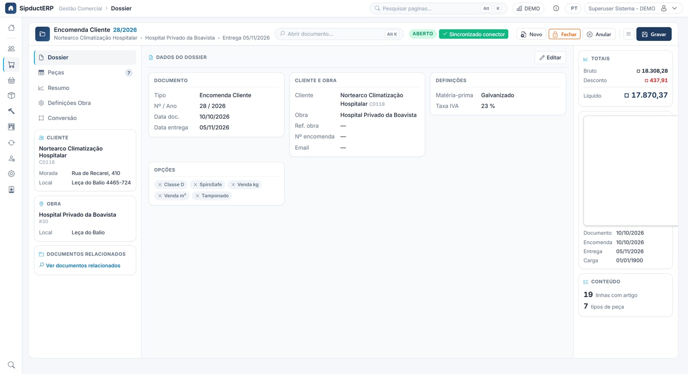Viewport: 688px width, 374px height.
Task: Open the home icon in left sidebar
Action: click(11, 28)
